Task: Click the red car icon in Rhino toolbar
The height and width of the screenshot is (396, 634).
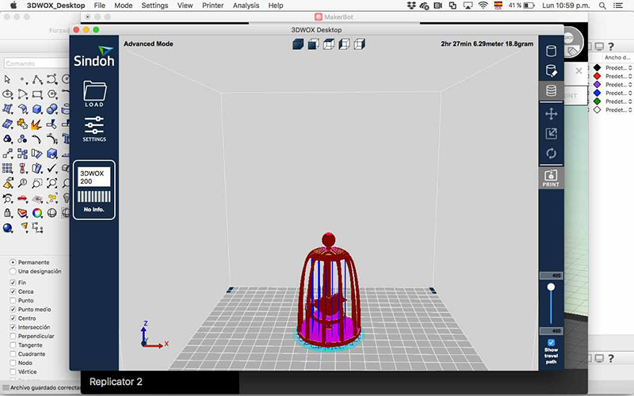Action: tap(22, 198)
